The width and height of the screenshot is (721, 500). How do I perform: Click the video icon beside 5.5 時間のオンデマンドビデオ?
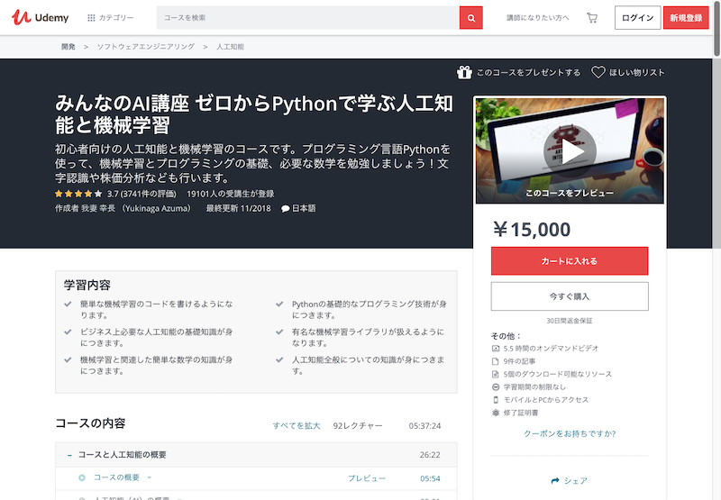pyautogui.click(x=495, y=349)
